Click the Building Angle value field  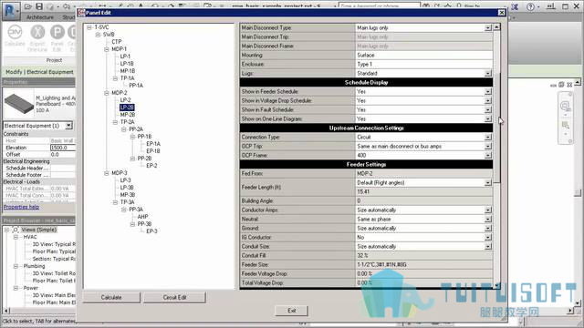423,200
